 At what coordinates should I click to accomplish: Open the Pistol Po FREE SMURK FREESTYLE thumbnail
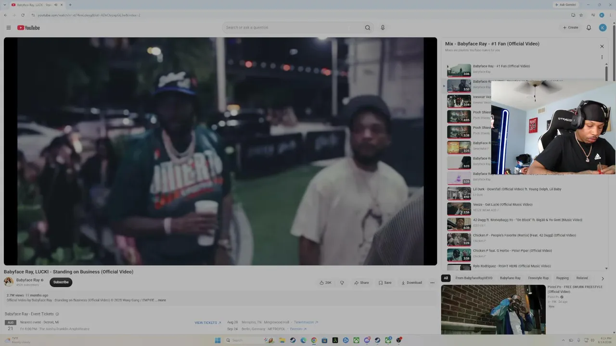pos(493,309)
